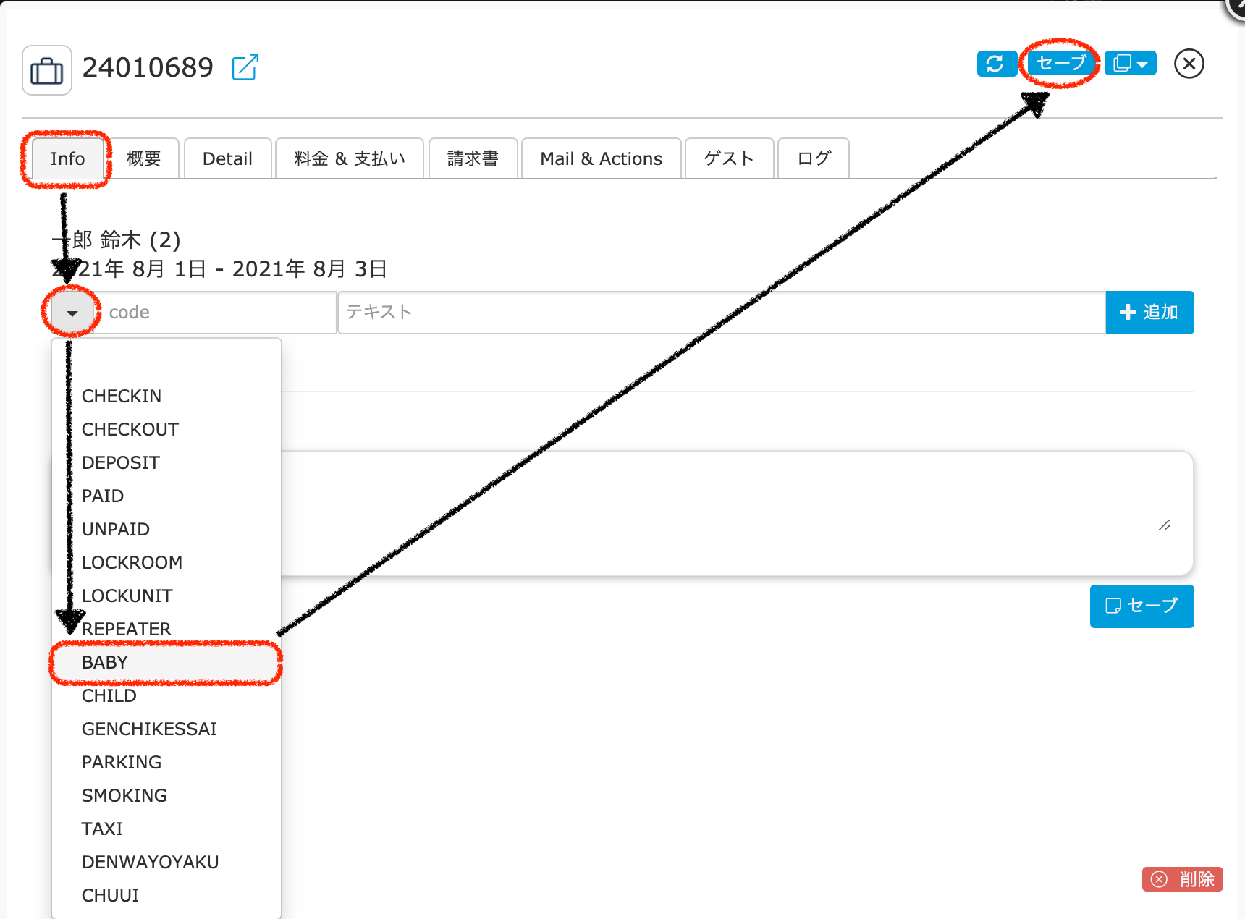This screenshot has height=919, width=1245.
Task: Switch to the Info tab
Action: 67,159
